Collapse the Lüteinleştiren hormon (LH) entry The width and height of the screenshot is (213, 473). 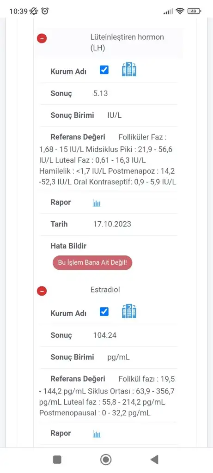coord(42,39)
